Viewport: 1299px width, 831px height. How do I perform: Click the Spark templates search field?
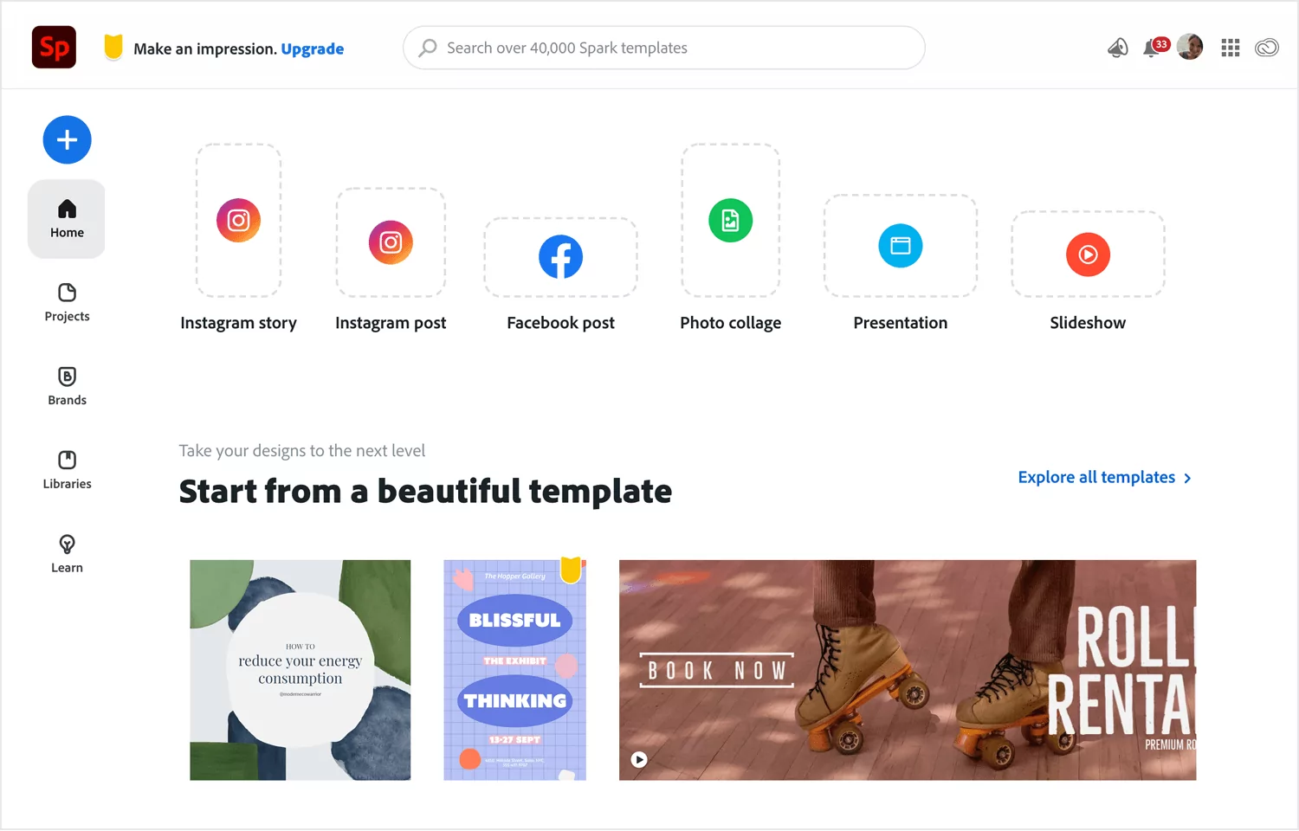click(663, 48)
